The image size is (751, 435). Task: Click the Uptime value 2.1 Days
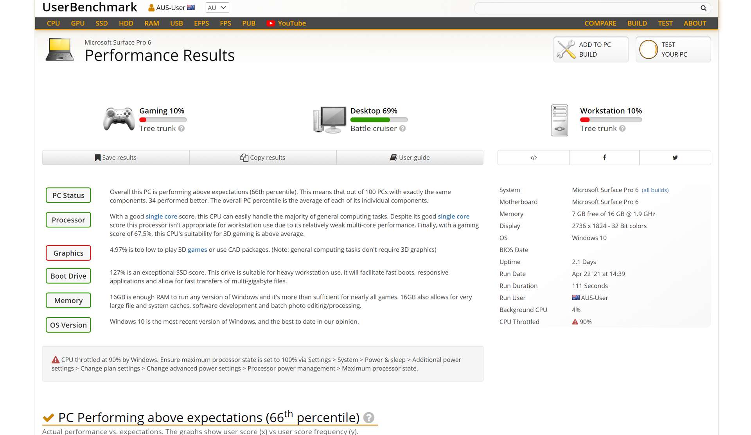[584, 262]
